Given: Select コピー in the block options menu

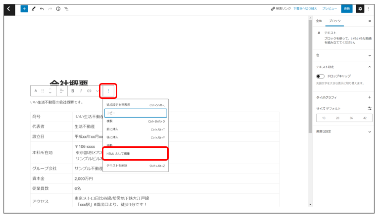Looking at the screenshot, I should [135, 113].
